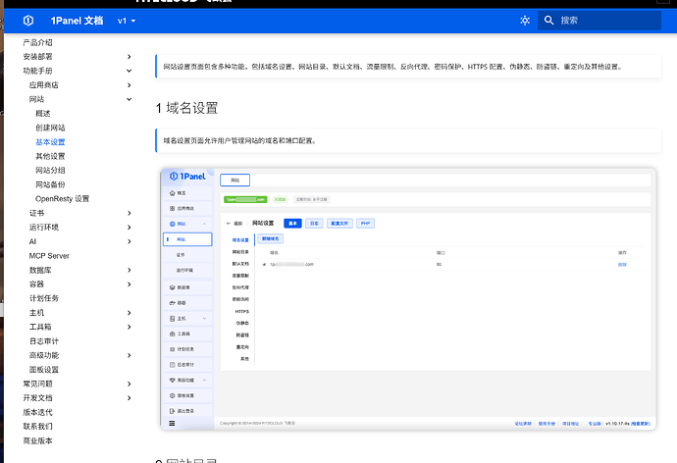Expand the 数据库 chevron icon
The image size is (677, 463).
tap(130, 270)
